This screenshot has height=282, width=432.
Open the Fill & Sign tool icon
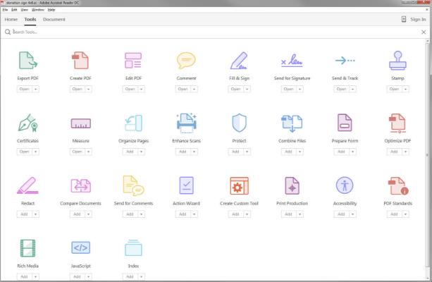pos(239,61)
